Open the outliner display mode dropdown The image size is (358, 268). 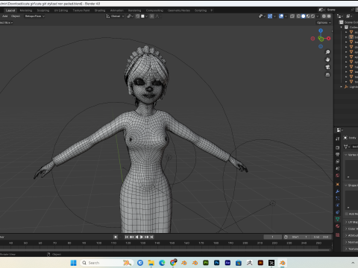pyautogui.click(x=349, y=16)
